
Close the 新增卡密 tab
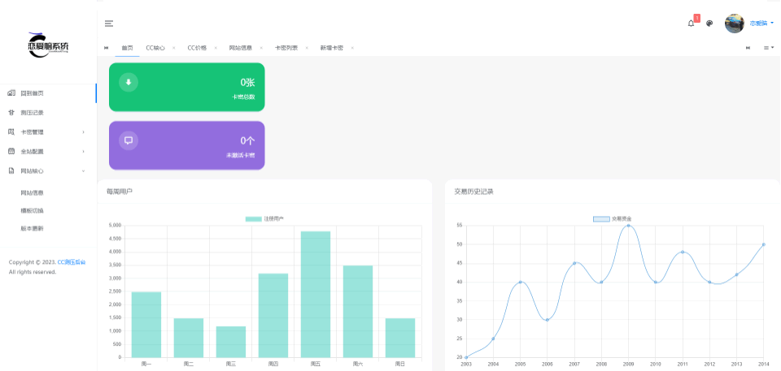(352, 48)
